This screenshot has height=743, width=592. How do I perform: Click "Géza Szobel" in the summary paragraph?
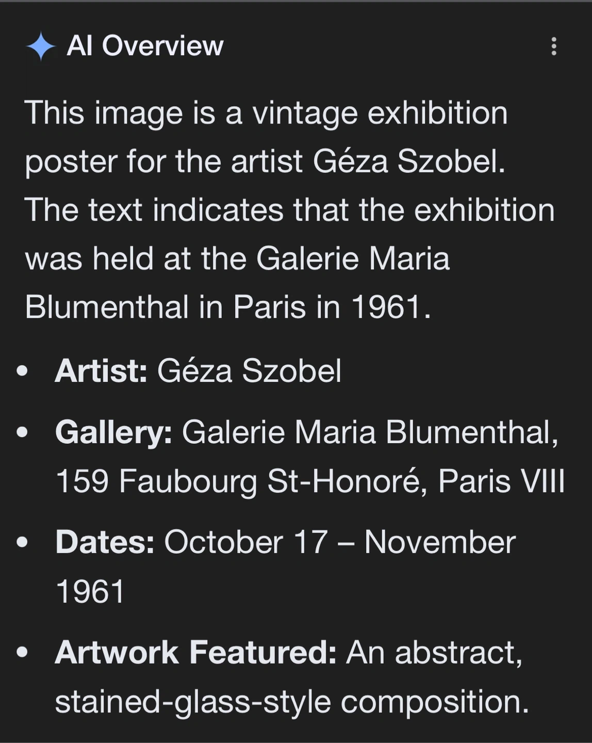pyautogui.click(x=408, y=161)
